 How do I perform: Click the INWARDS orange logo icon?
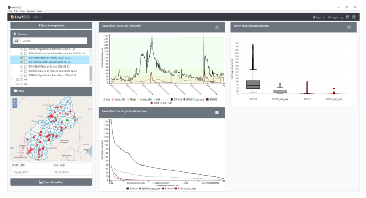pyautogui.click(x=12, y=17)
